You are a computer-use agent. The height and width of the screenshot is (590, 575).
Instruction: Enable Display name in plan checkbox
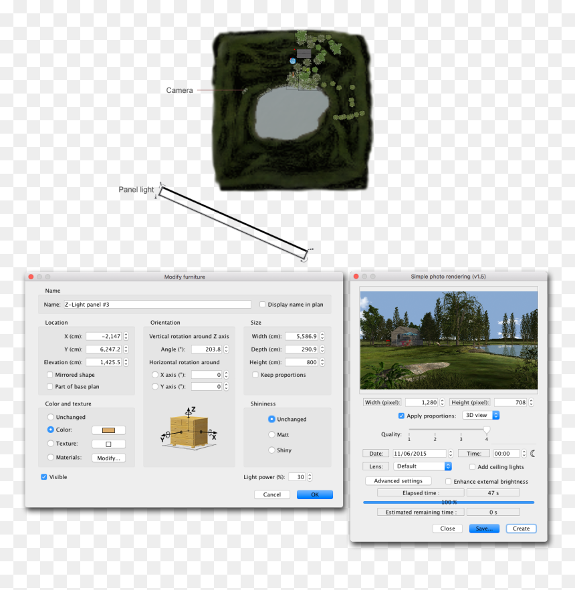pos(263,305)
